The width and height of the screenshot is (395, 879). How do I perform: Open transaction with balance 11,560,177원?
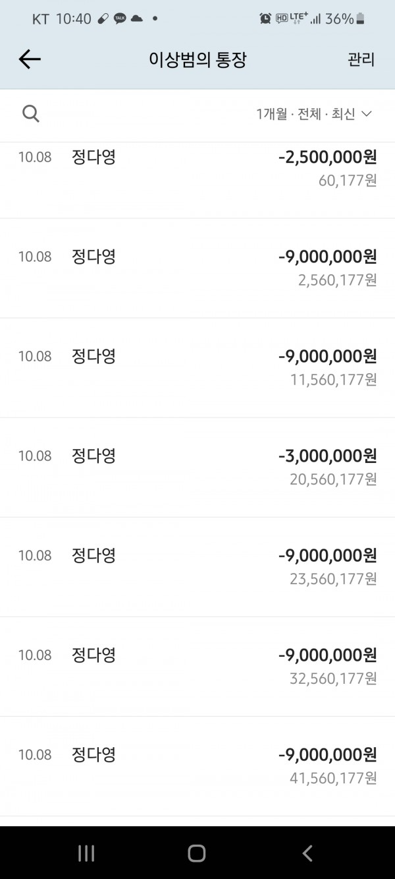click(197, 368)
